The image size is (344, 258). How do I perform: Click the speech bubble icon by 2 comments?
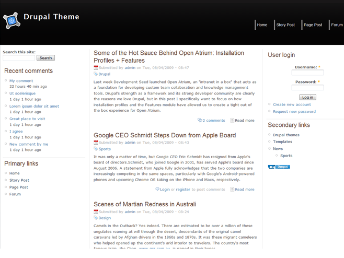(x=200, y=120)
